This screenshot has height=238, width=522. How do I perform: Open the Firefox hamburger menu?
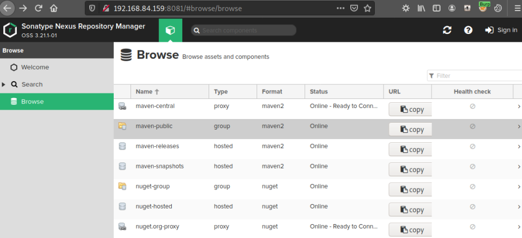(517, 9)
